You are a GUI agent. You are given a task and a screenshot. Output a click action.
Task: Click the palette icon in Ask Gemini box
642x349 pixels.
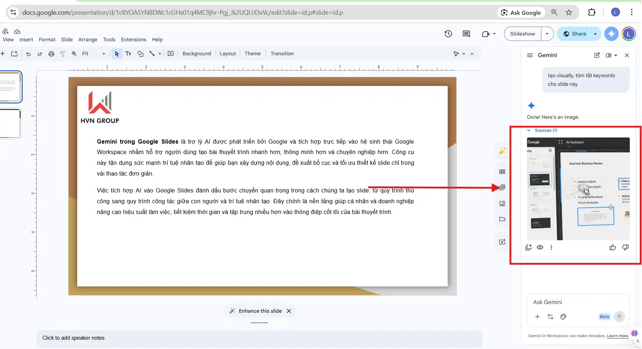pos(563,317)
